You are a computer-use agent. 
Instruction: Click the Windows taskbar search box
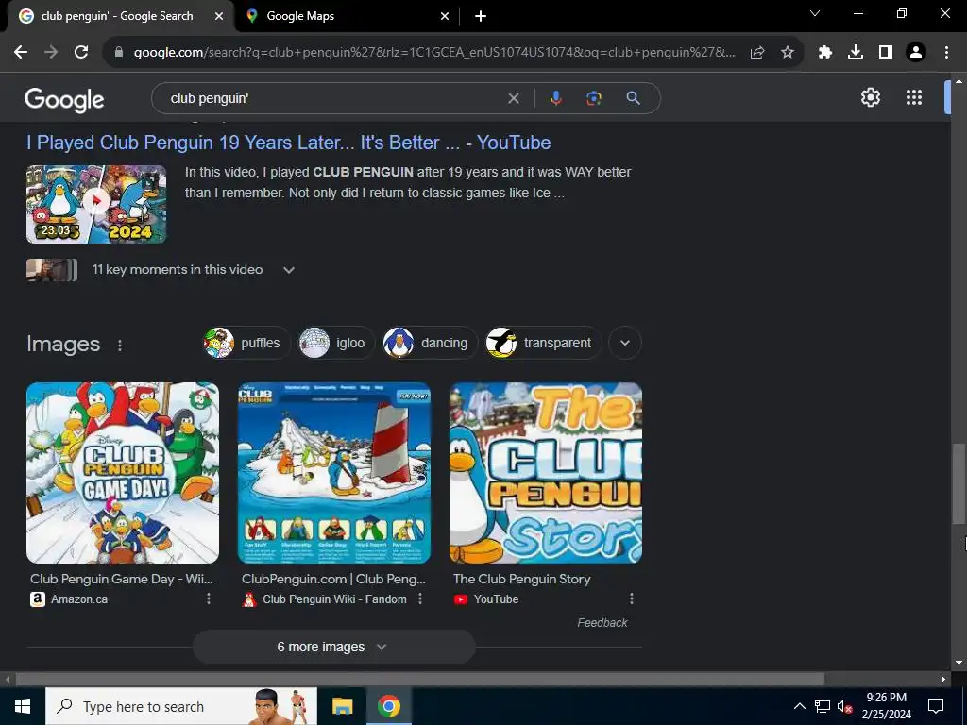[180, 706]
